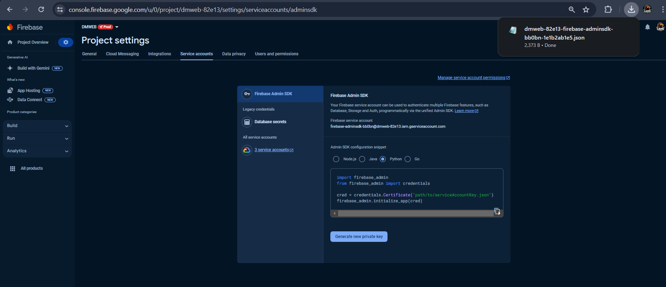Image resolution: width=666 pixels, height=287 pixels.
Task: Select Go as snippet language
Action: point(408,159)
